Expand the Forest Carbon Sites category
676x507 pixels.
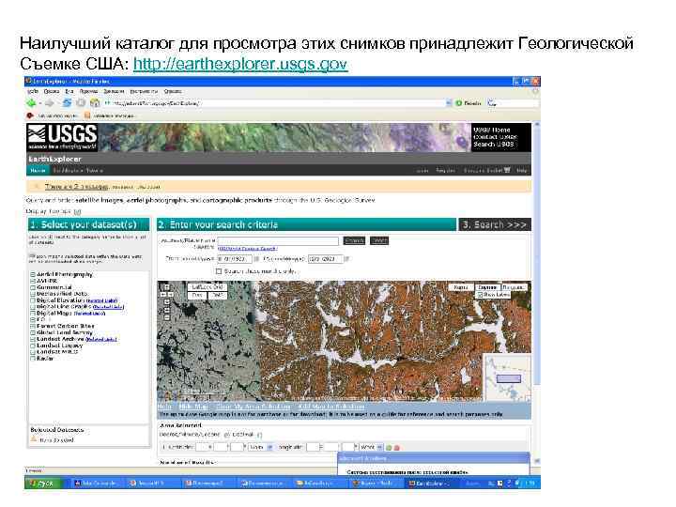[x=32, y=326]
